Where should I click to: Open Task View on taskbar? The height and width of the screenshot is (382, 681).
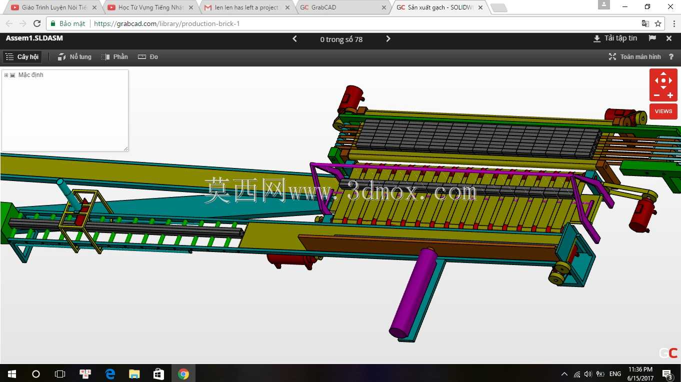click(x=60, y=373)
